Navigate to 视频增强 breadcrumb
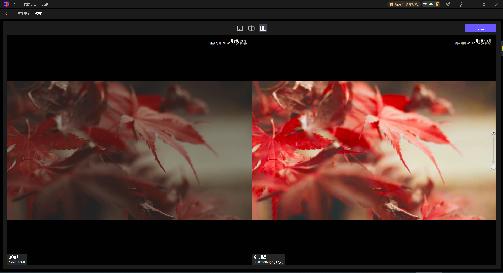 23,14
